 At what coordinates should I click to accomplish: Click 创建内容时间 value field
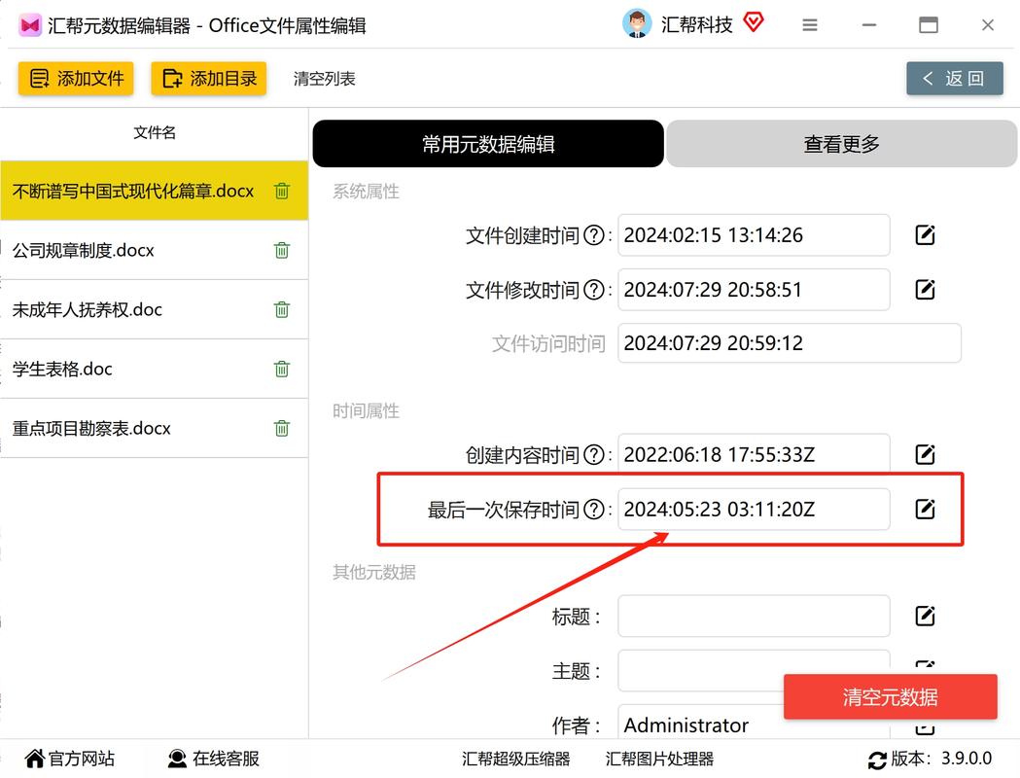[x=754, y=454]
